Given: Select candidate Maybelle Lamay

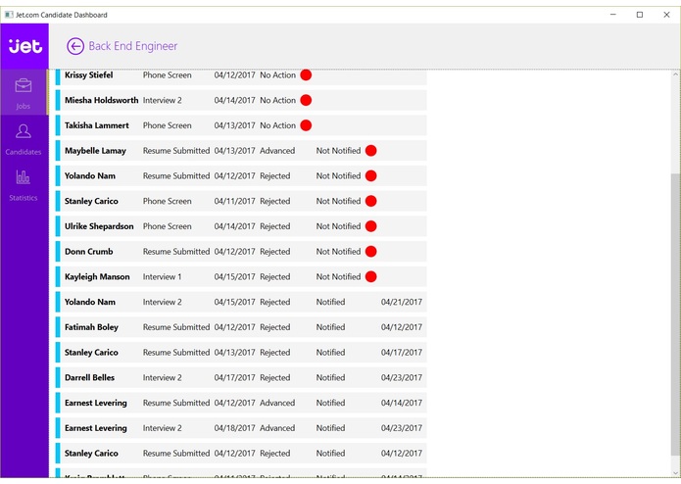Looking at the screenshot, I should [x=95, y=151].
